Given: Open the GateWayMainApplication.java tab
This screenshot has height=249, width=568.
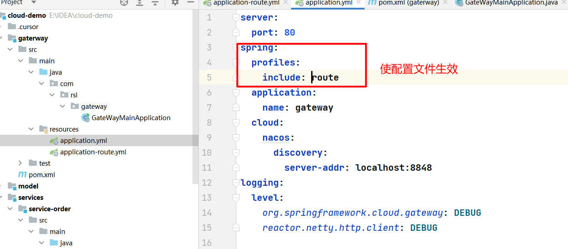Looking at the screenshot, I should click(511, 2).
